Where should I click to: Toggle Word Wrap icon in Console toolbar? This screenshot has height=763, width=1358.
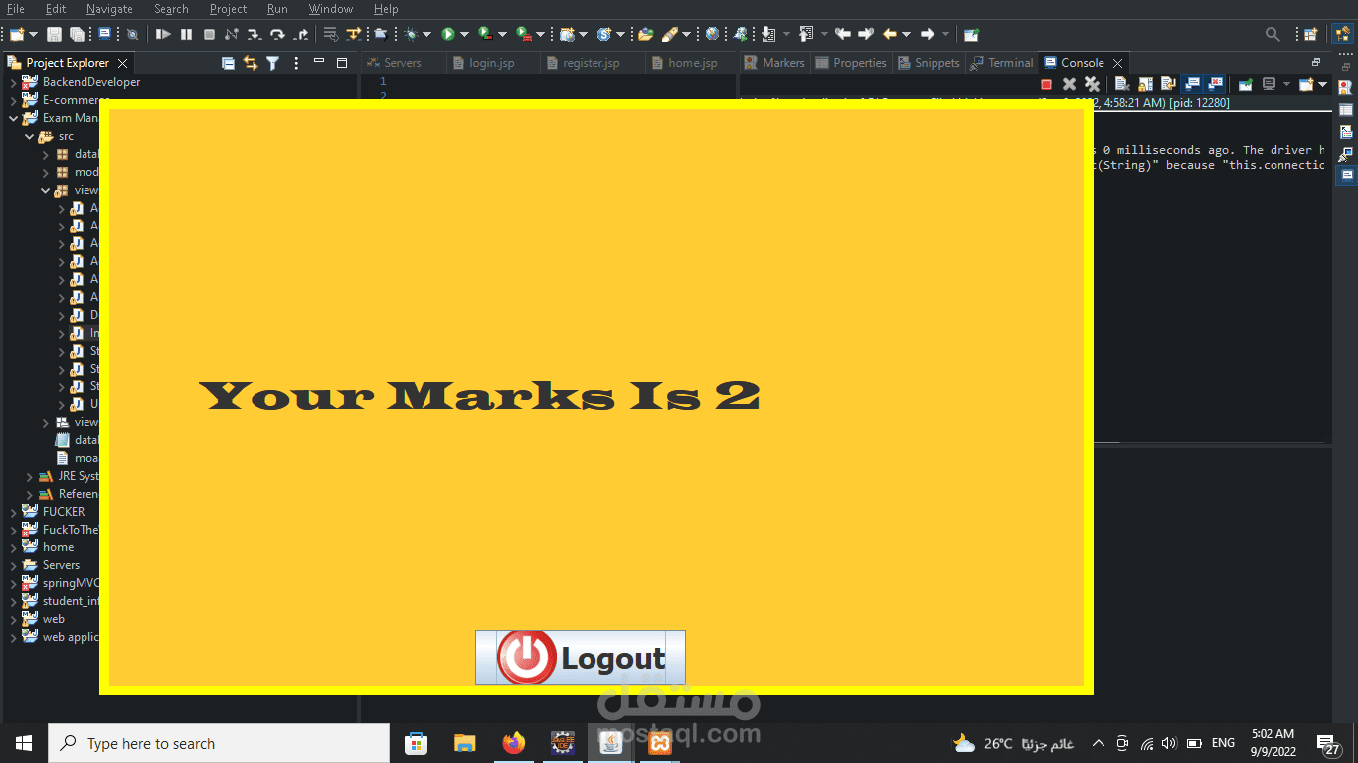[1168, 85]
